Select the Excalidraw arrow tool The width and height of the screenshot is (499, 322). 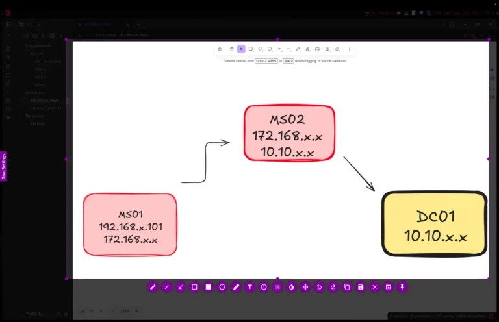pos(279,49)
